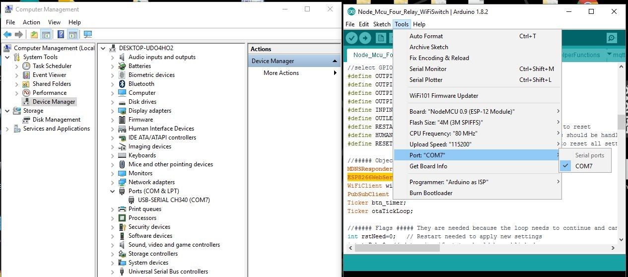The width and height of the screenshot is (628, 277).
Task: Click the Batteries category icon
Action: [122, 66]
